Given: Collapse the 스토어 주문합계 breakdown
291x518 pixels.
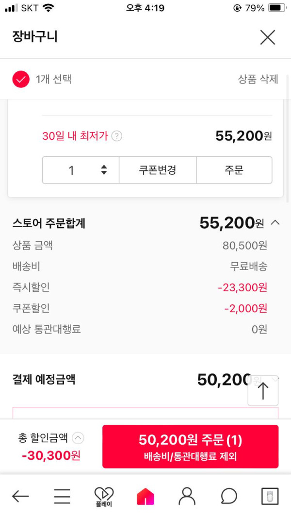Looking at the screenshot, I should 275,223.
